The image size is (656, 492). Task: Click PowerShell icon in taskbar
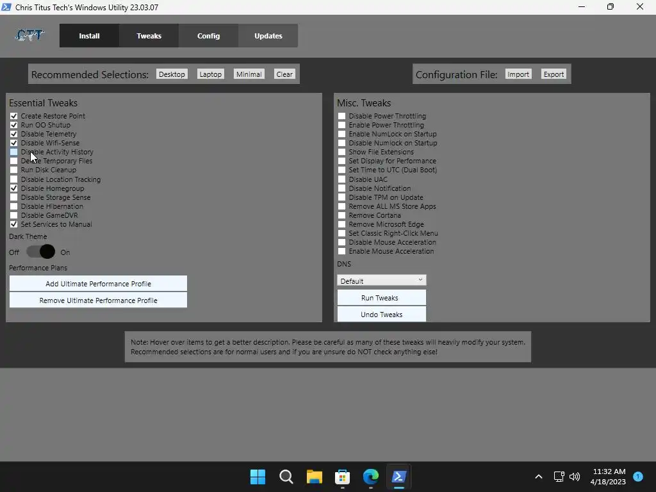pos(398,477)
